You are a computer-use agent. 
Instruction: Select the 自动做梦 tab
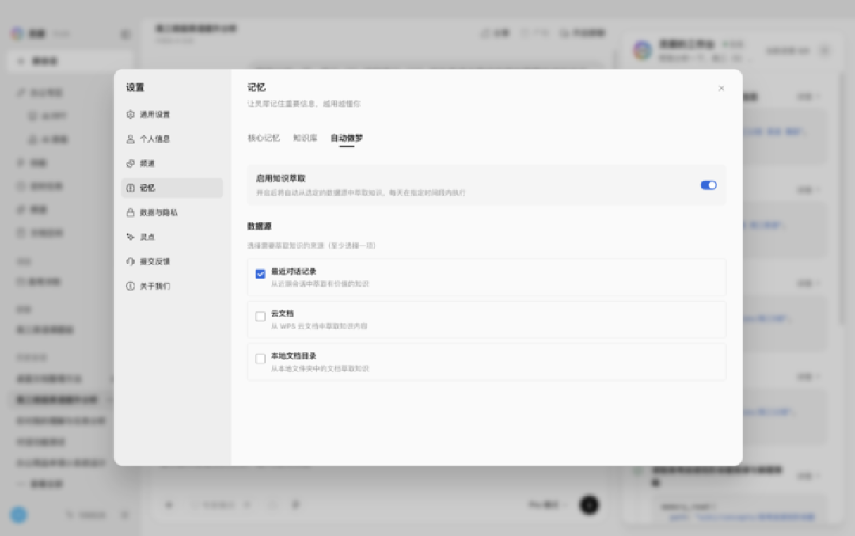tap(347, 138)
